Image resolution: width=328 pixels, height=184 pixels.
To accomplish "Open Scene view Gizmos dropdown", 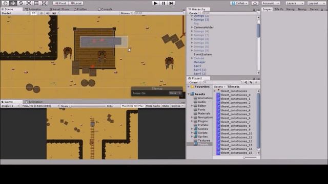I will tap(127, 13).
